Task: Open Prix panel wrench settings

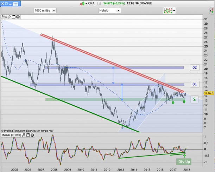Action: (9, 17)
